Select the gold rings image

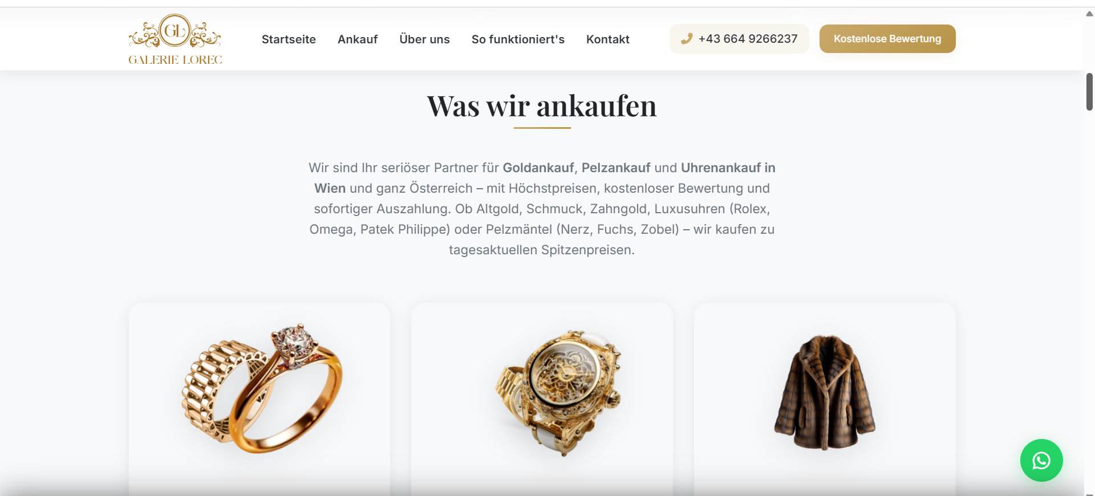tap(262, 389)
